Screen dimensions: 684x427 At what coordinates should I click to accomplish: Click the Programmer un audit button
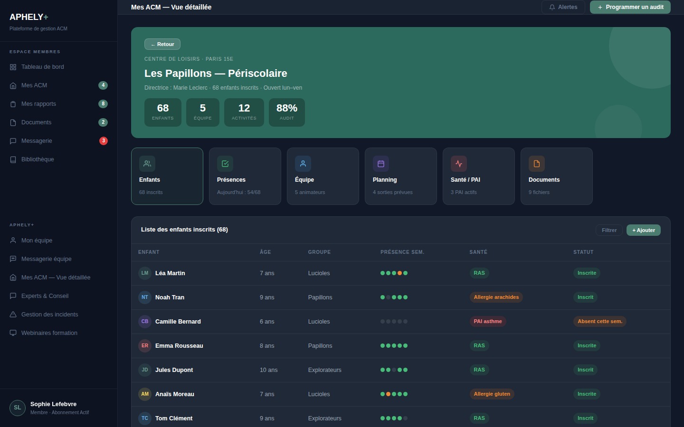[630, 7]
